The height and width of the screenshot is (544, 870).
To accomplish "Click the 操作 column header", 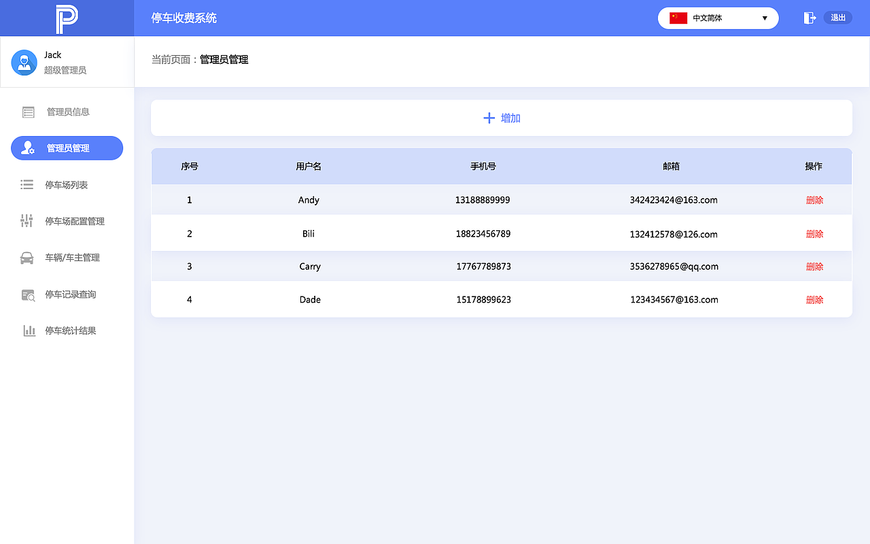I will click(x=814, y=167).
